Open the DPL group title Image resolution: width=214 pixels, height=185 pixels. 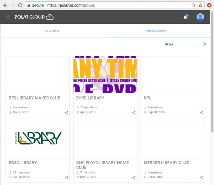147,98
